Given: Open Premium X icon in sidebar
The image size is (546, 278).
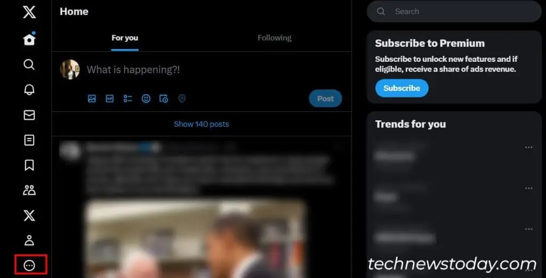Looking at the screenshot, I should coord(29,216).
